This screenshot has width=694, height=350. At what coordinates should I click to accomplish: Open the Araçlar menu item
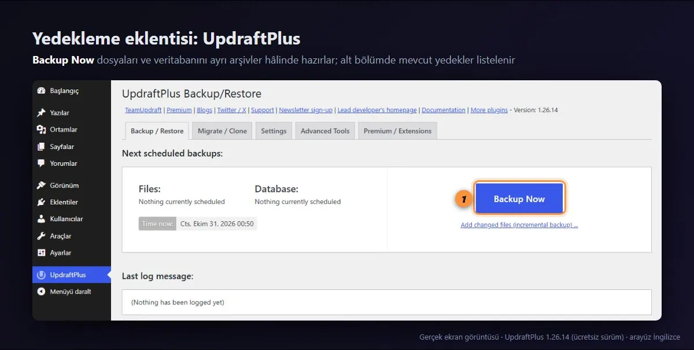click(x=72, y=236)
